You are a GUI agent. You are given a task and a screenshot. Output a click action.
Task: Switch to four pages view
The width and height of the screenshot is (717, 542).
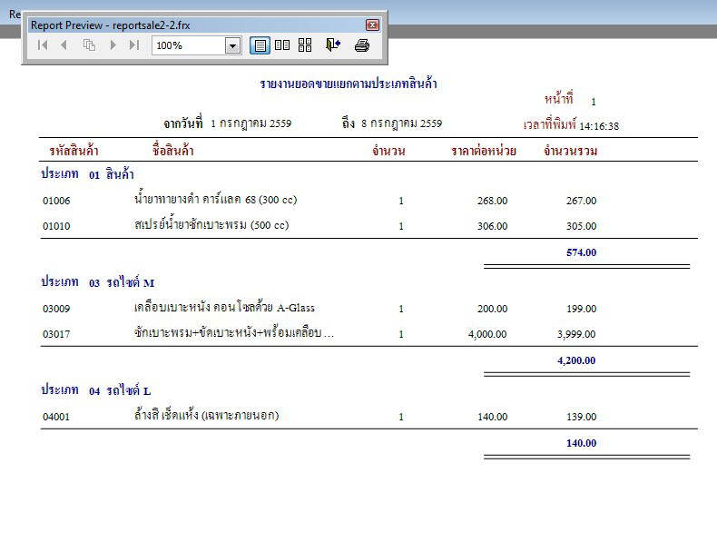coord(305,44)
